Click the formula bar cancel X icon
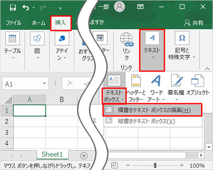Screen dimensions: 213x170 point(70,84)
